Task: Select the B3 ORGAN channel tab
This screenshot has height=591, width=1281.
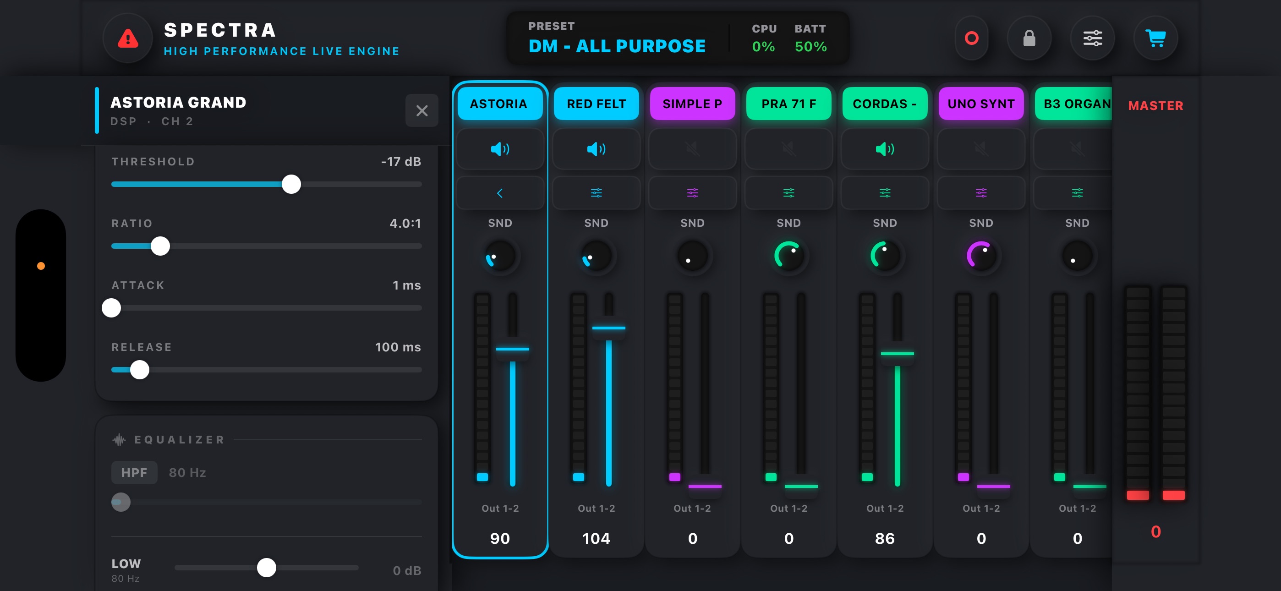Action: pyautogui.click(x=1073, y=104)
